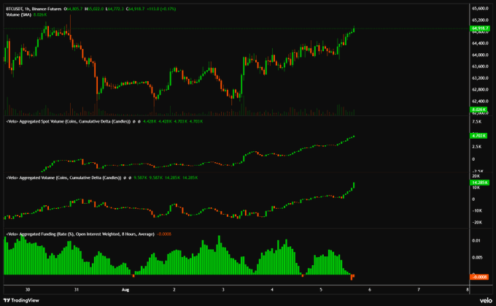Click the close value C64,918.7 in the legend
This screenshot has width=496, height=306.
coord(135,9)
